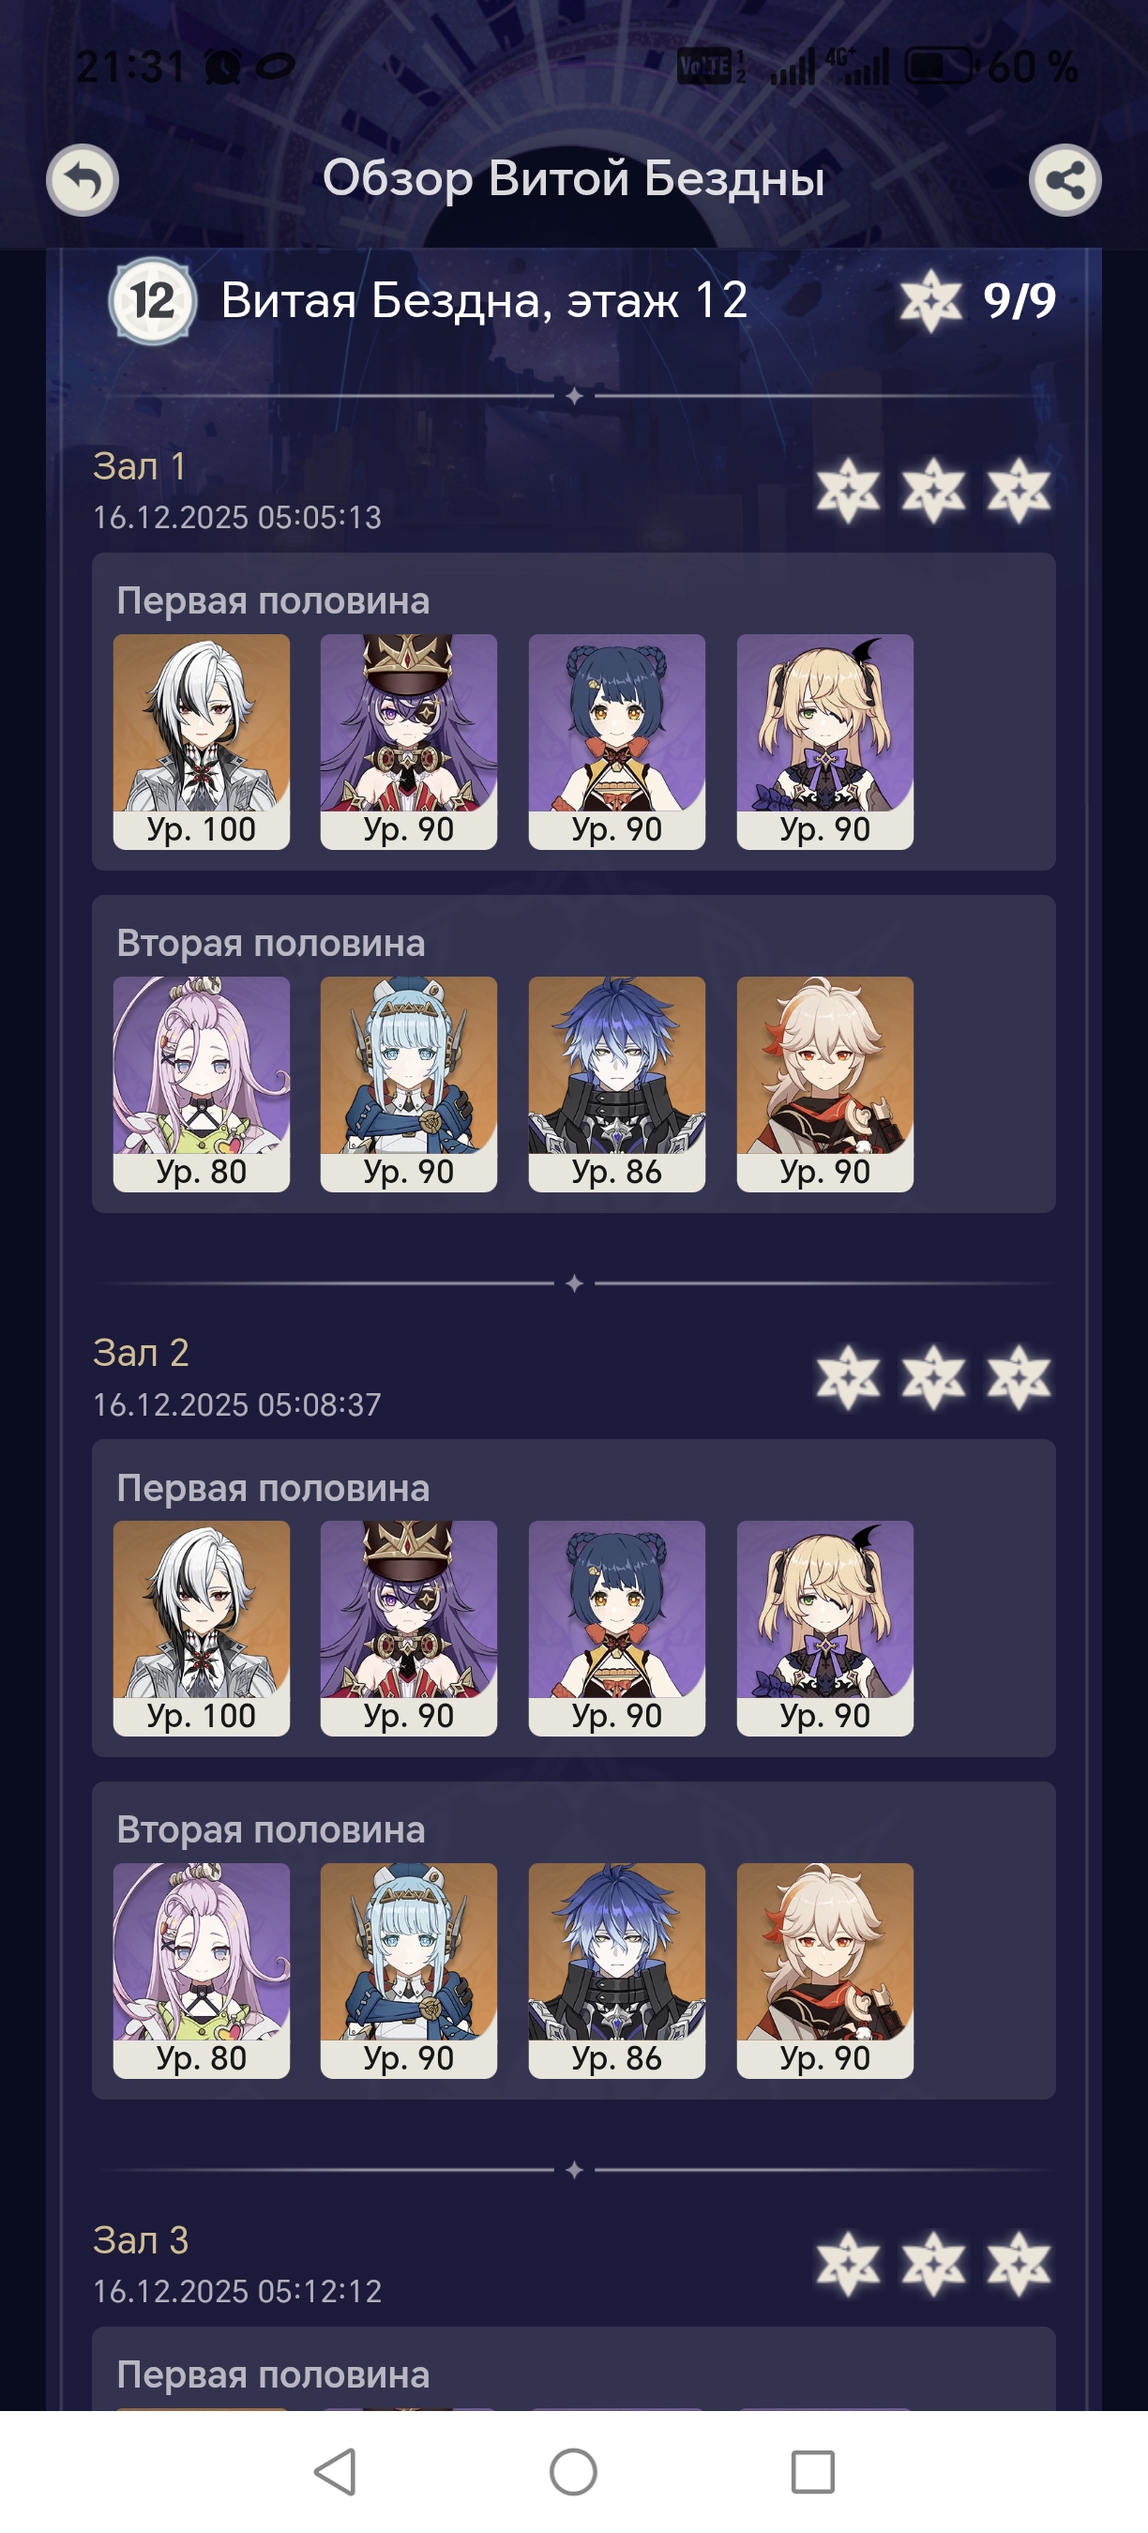Tap the floor 12 badge icon

[152, 301]
